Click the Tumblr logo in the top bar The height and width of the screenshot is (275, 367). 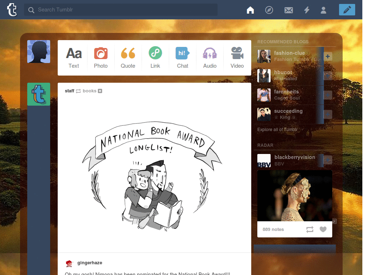pos(12,10)
